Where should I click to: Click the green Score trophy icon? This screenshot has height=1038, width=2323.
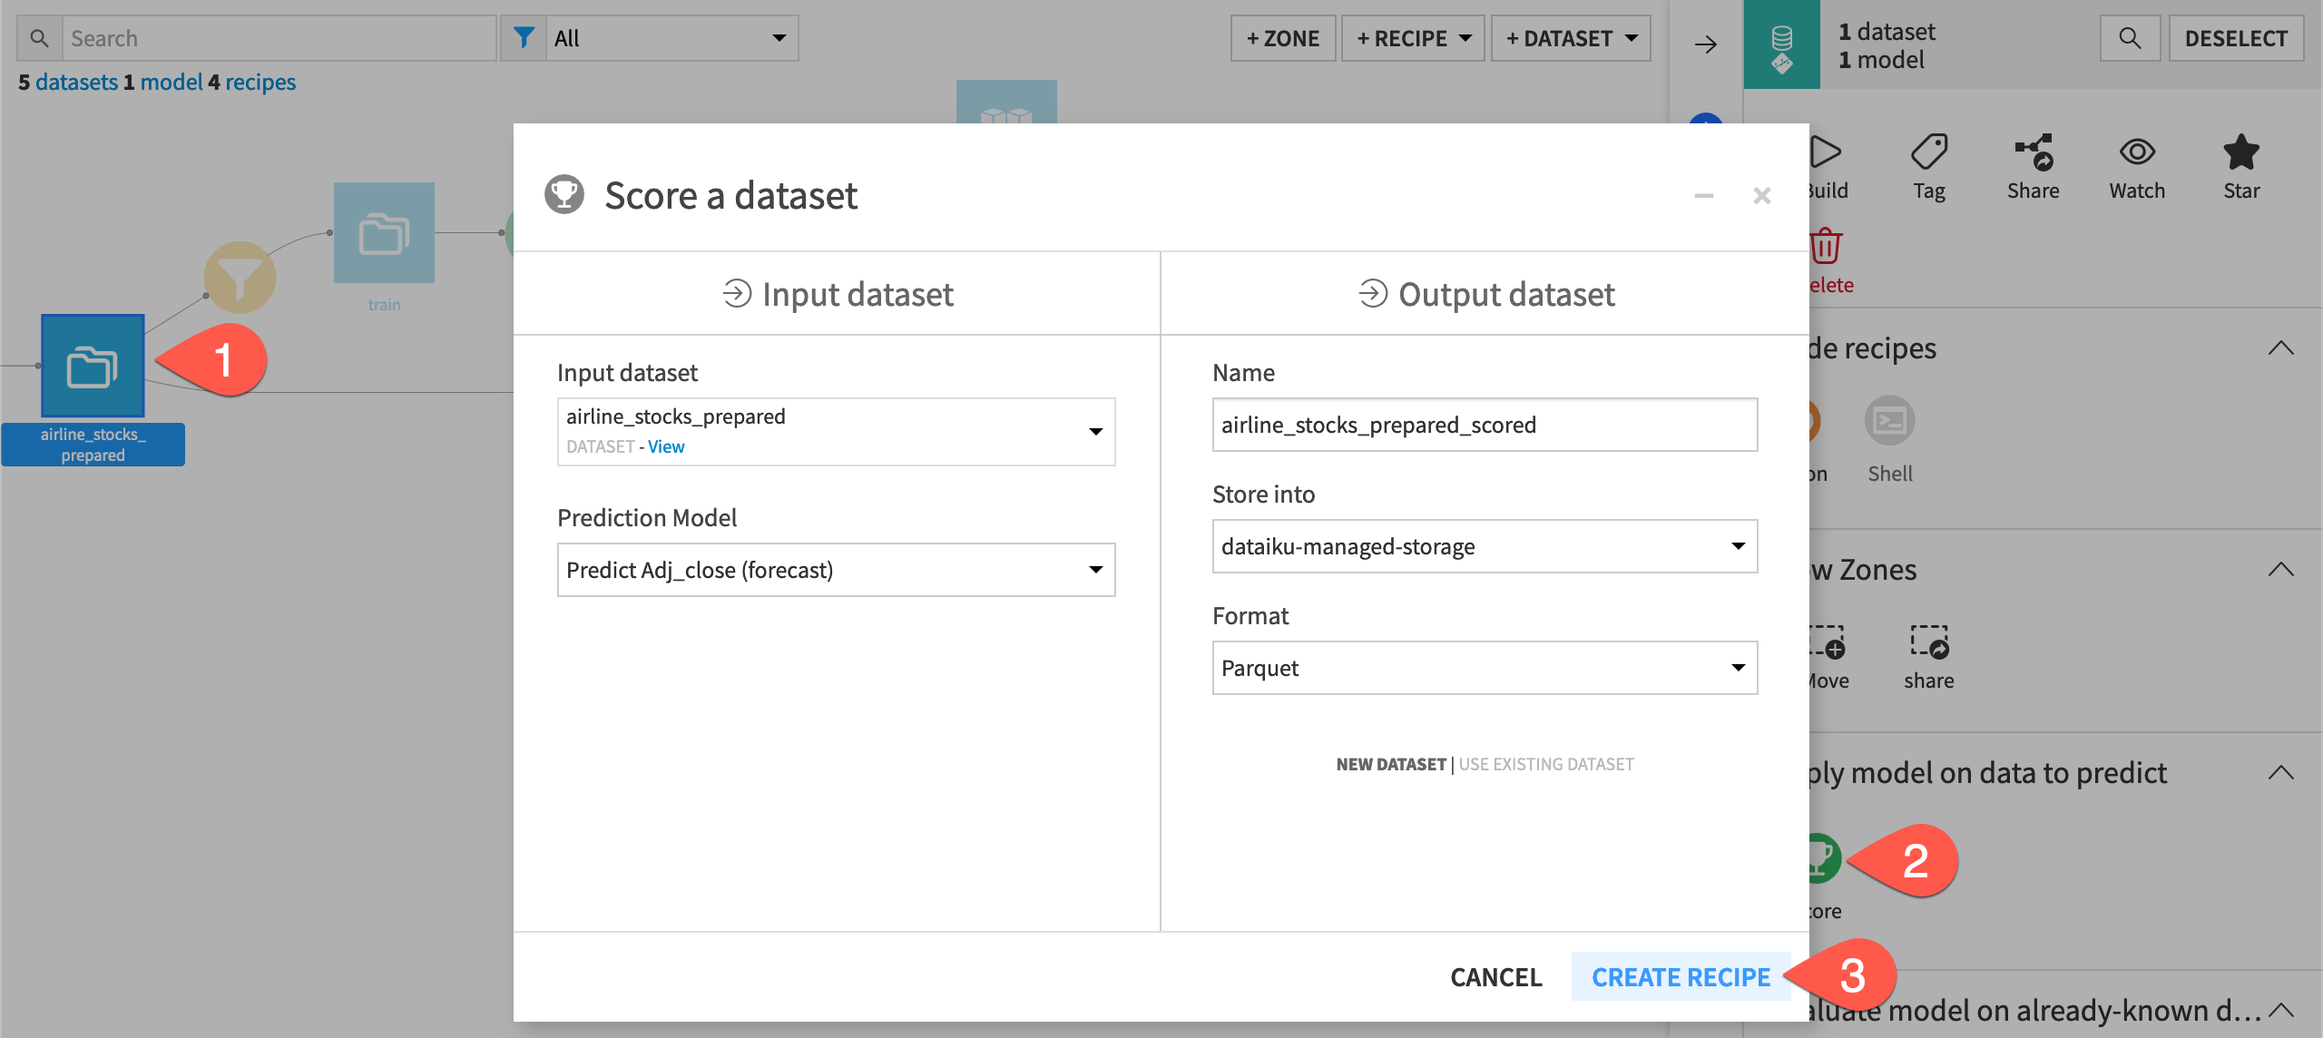tap(1824, 858)
